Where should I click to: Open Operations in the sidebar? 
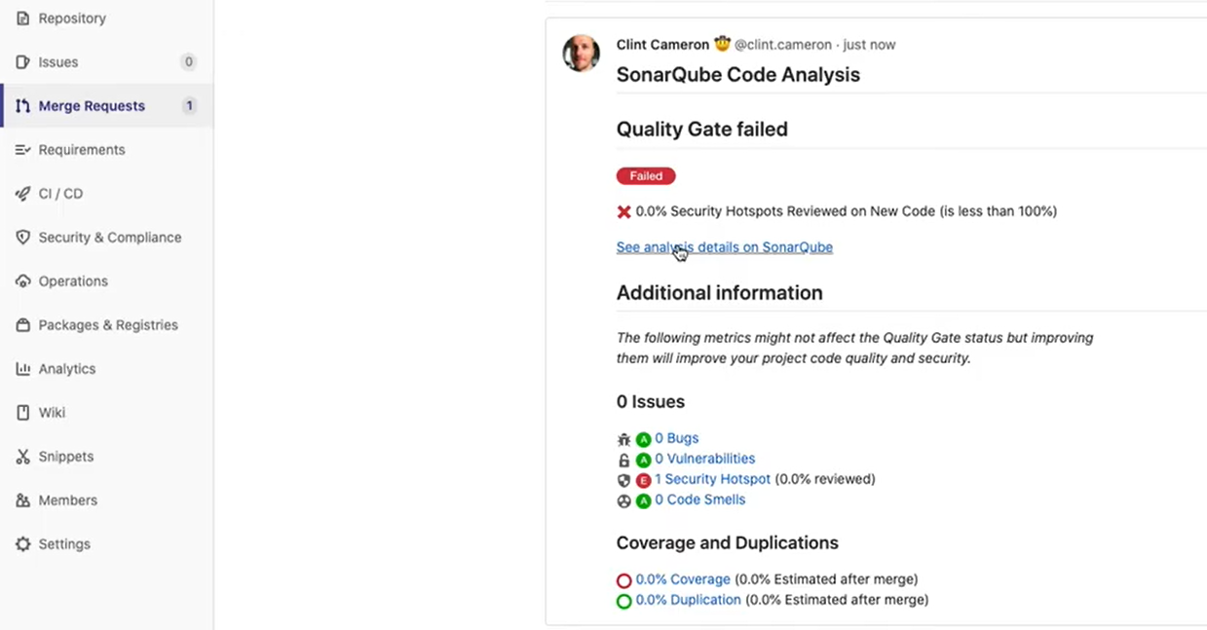click(73, 281)
